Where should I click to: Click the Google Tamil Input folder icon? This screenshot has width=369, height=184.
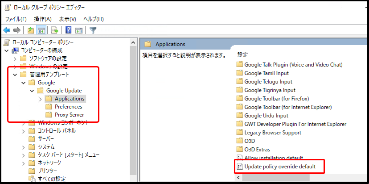[240, 73]
